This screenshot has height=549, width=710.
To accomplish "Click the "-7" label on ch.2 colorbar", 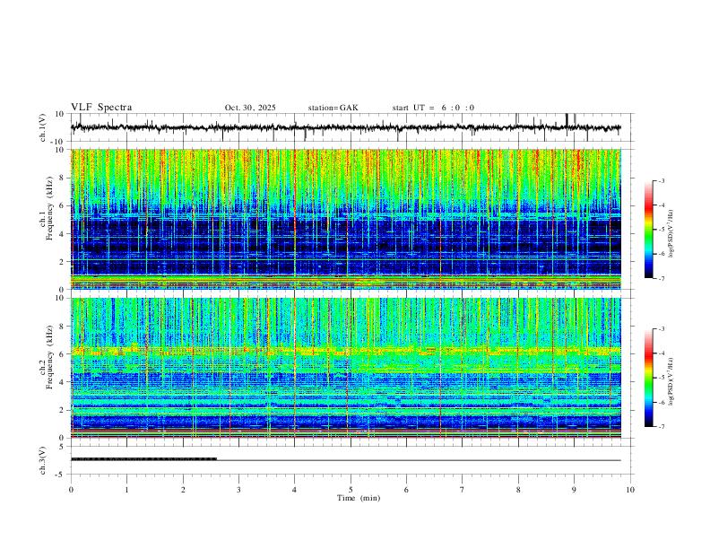I will coord(662,427).
